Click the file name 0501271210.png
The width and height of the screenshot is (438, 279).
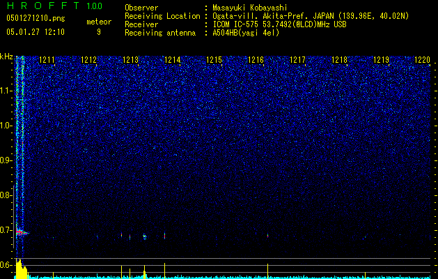tap(36, 18)
